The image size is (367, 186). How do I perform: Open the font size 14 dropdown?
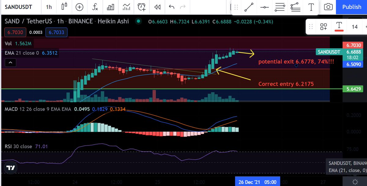pyautogui.click(x=354, y=27)
